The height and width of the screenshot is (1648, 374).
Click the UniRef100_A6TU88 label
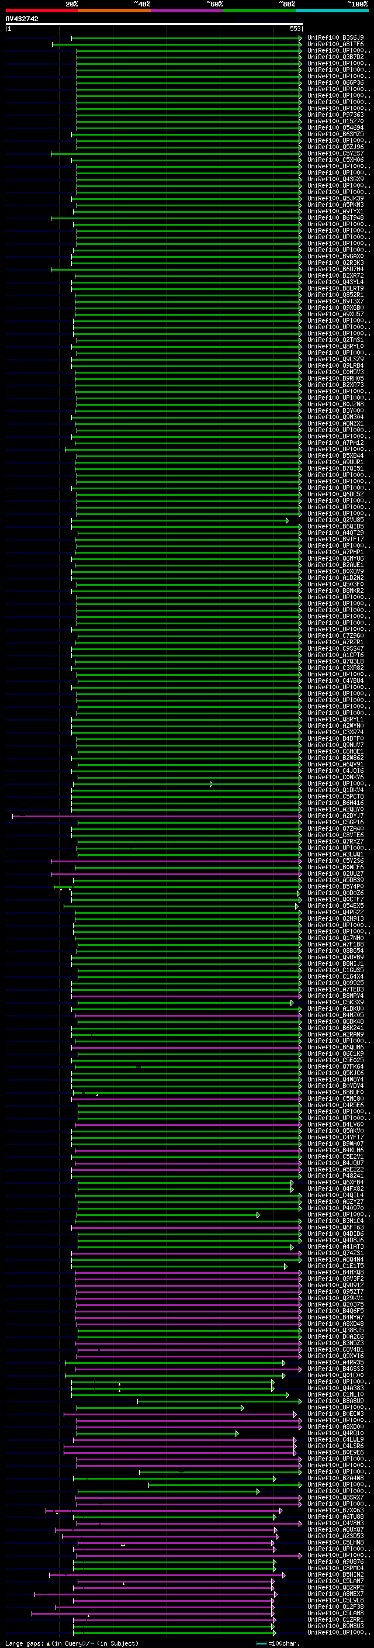335,1517
